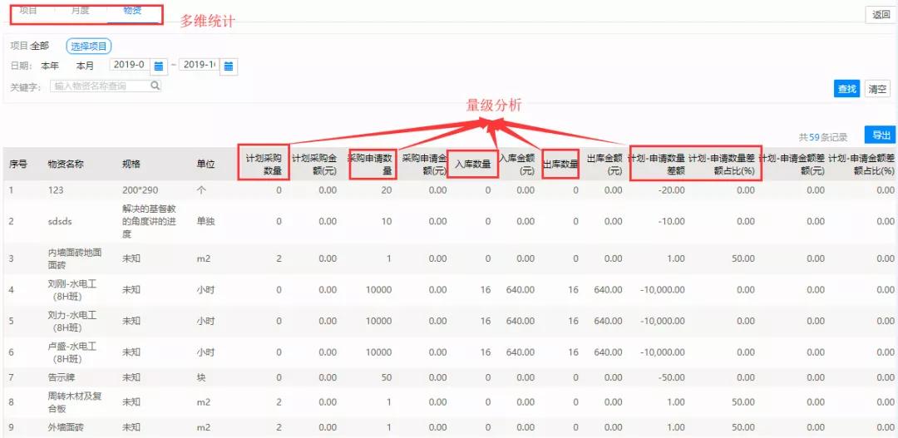
Task: Click the 计划采购数量 column header
Action: tap(264, 164)
